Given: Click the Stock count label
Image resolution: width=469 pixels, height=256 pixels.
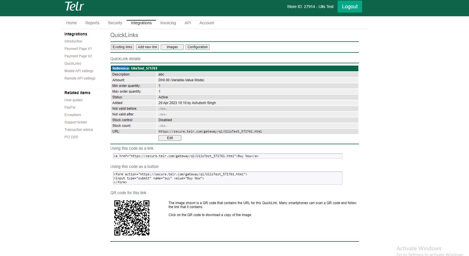Looking at the screenshot, I should pos(122,126).
